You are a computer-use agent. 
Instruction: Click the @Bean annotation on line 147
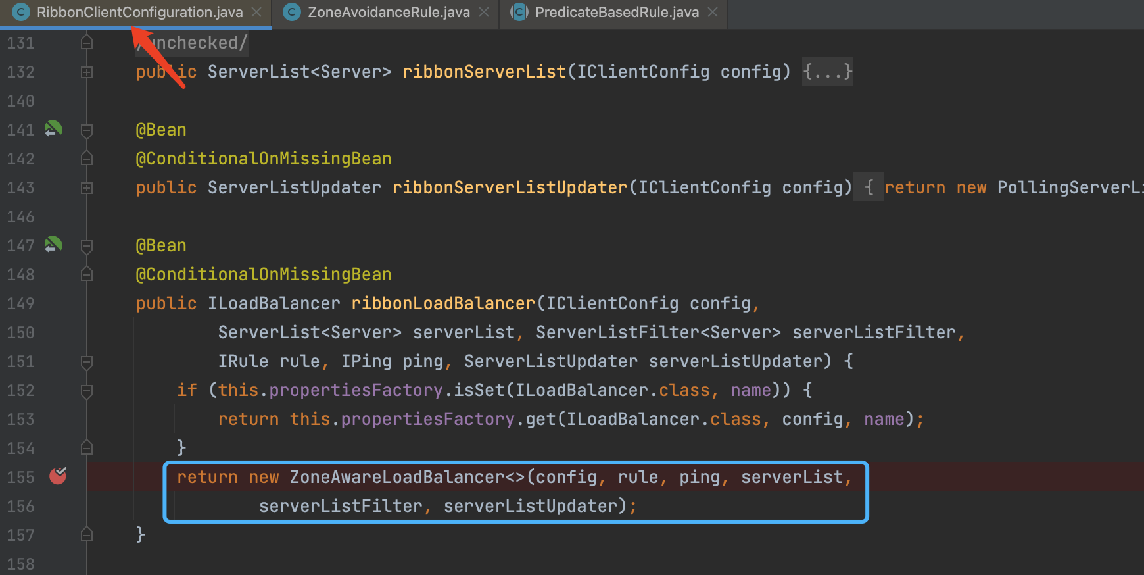click(x=161, y=245)
